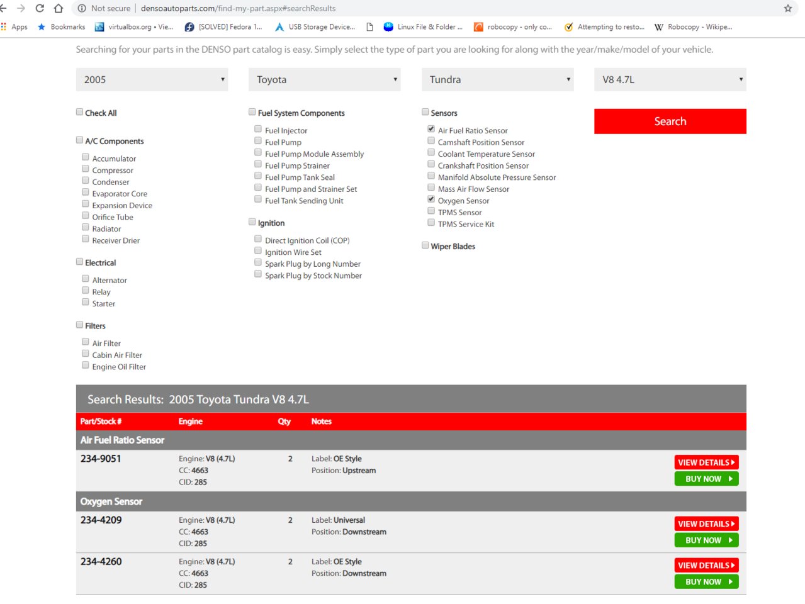Viewport: 805px width, 604px height.
Task: Click the Search Results heading bar
Action: coord(411,399)
